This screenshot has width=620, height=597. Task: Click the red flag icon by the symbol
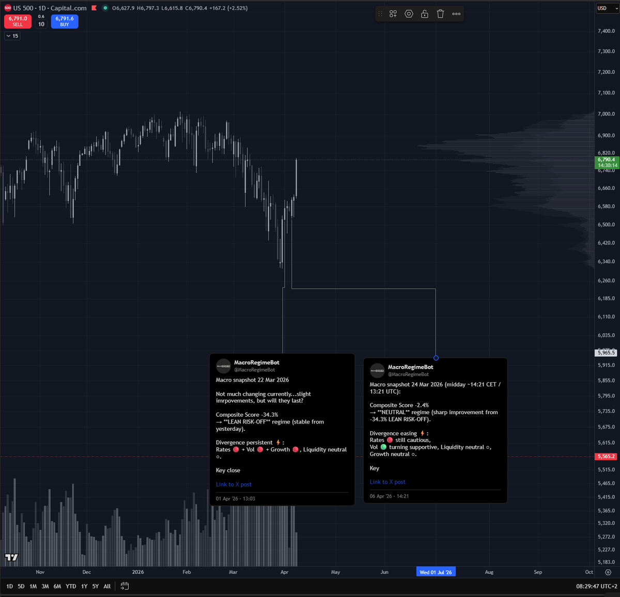(x=94, y=8)
